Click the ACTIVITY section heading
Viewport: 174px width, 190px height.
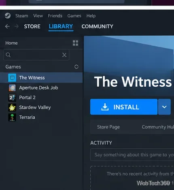coord(101,143)
